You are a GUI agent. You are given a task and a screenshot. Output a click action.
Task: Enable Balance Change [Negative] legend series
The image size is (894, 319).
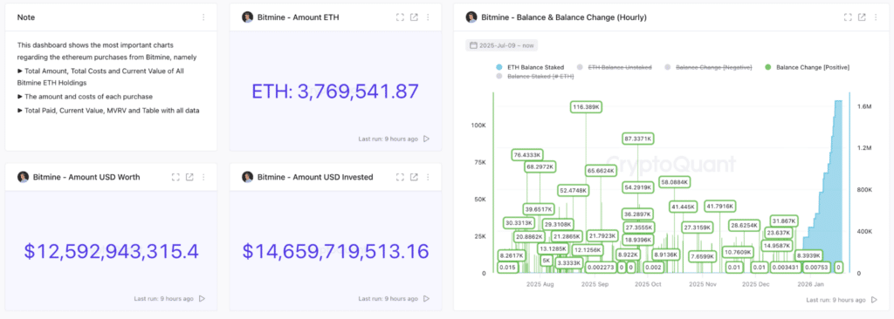(709, 67)
